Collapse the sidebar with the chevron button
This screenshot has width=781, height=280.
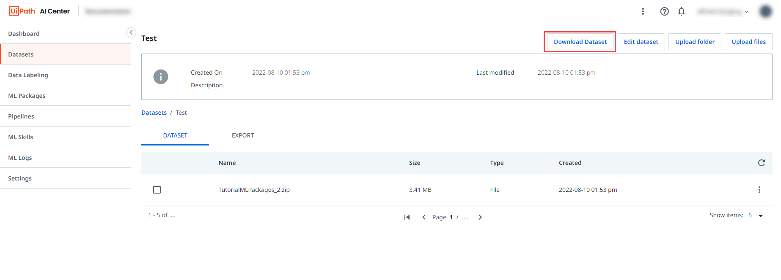[131, 32]
